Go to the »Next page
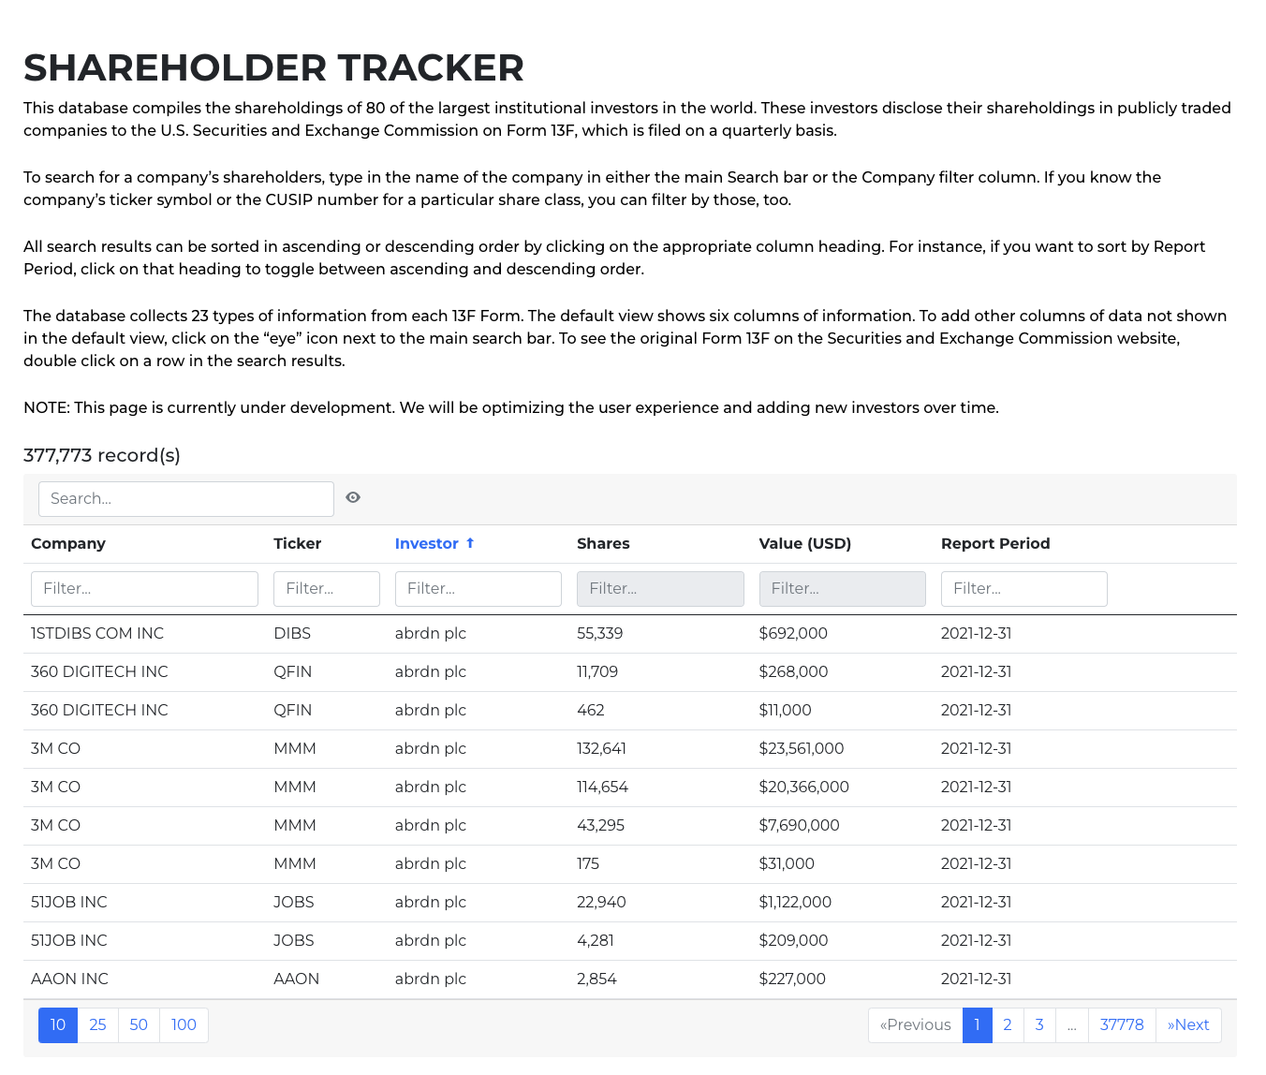The width and height of the screenshot is (1266, 1075). pyautogui.click(x=1188, y=1024)
